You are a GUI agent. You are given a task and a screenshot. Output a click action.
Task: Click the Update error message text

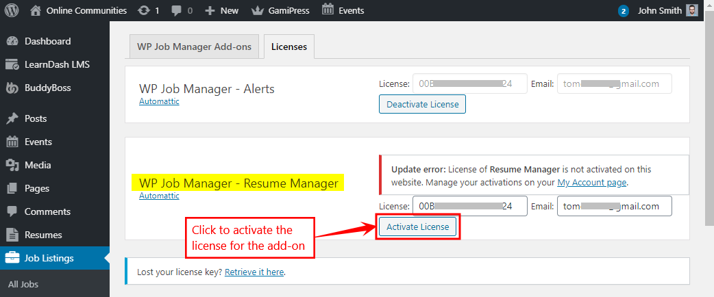click(x=521, y=176)
